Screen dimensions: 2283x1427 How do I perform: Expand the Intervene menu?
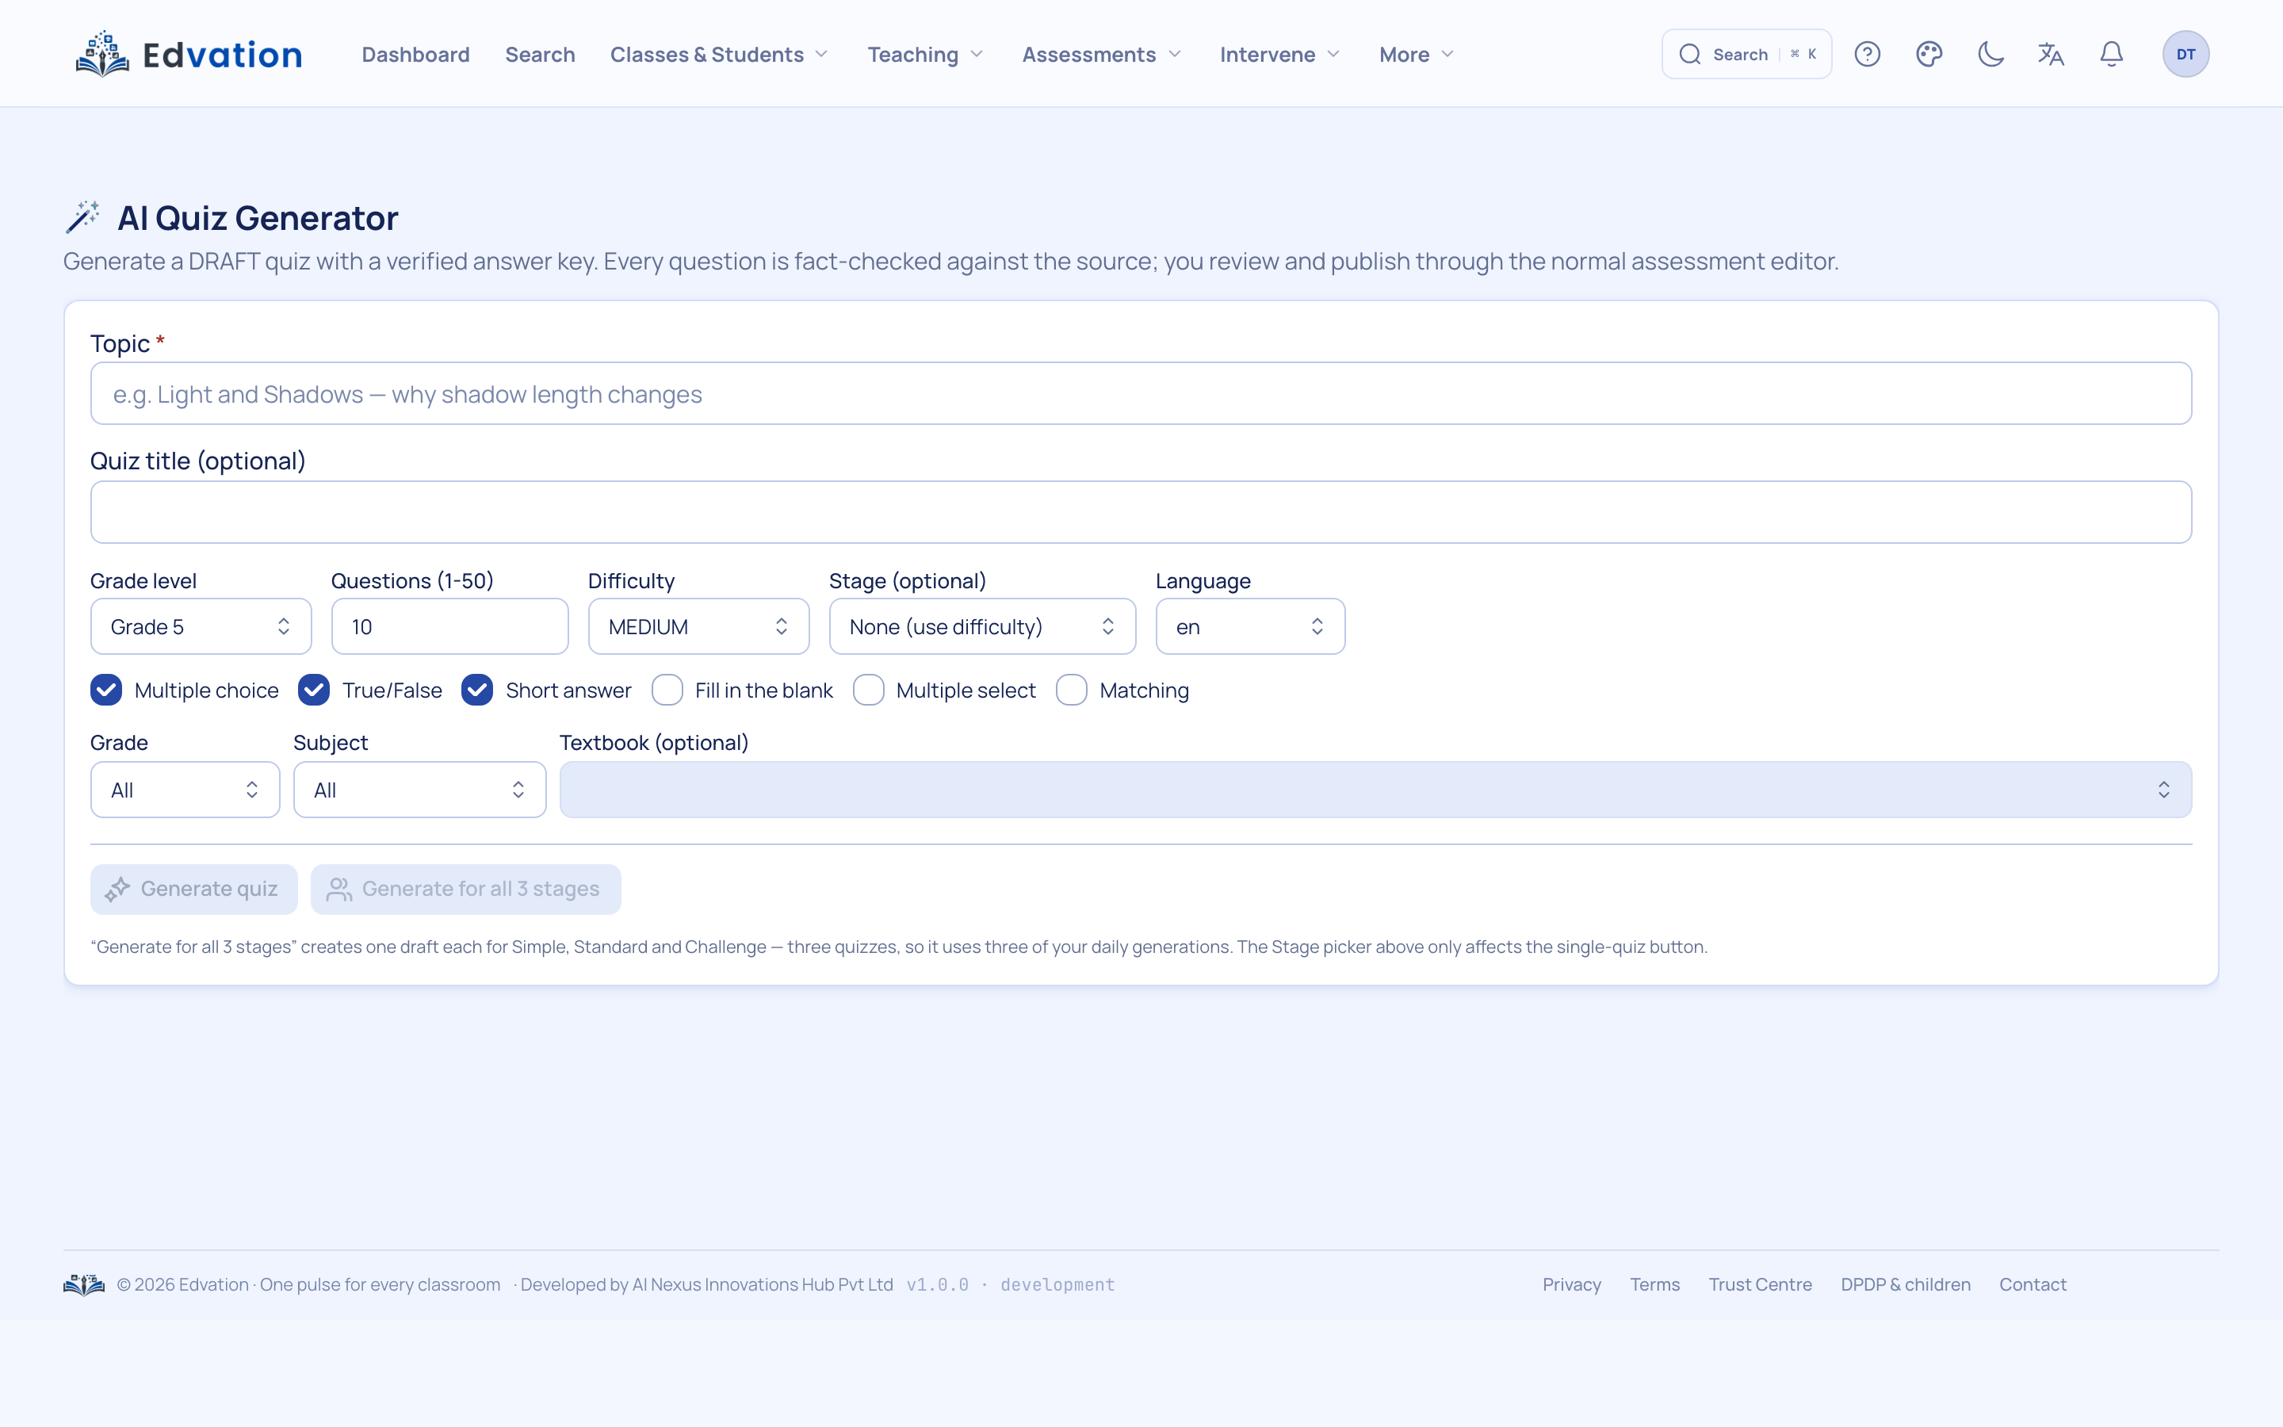click(x=1279, y=55)
